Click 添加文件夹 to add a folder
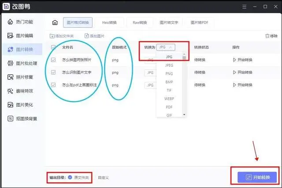Viewport: 282px width, 188px height. 63,36
